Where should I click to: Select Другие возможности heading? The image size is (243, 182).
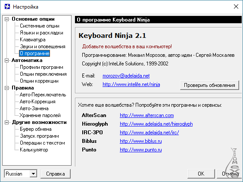click(39, 122)
